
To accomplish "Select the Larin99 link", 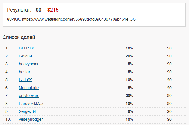I will pos(26,80).
